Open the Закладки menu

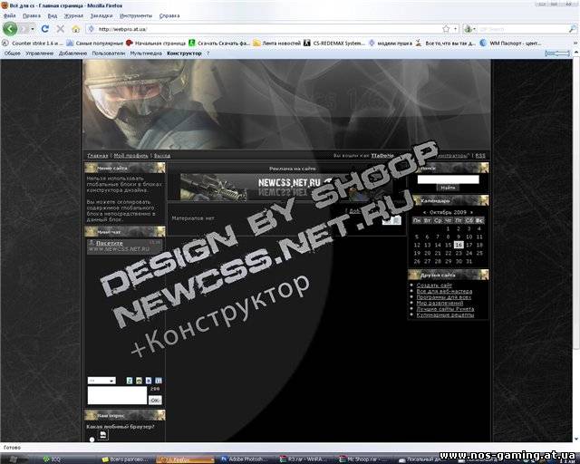click(x=101, y=15)
